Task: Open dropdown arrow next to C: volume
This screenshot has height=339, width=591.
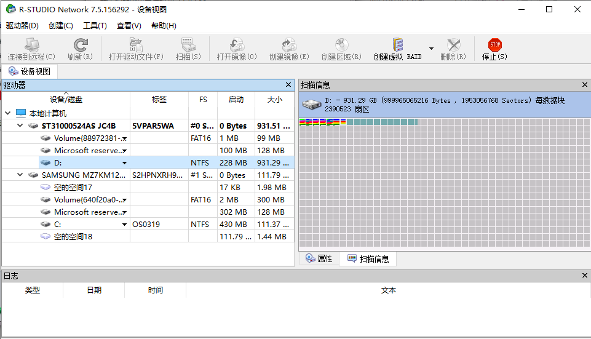Action: click(124, 225)
